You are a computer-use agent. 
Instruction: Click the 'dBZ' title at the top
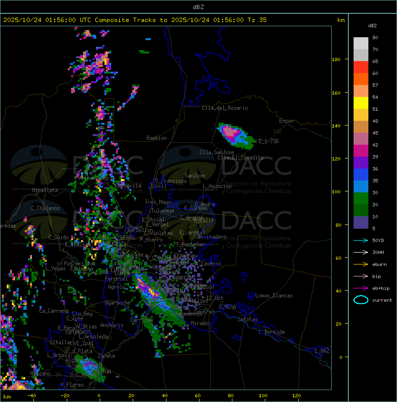(198, 7)
